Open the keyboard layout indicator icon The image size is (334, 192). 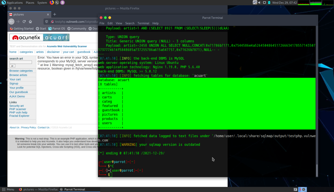click(x=255, y=3)
